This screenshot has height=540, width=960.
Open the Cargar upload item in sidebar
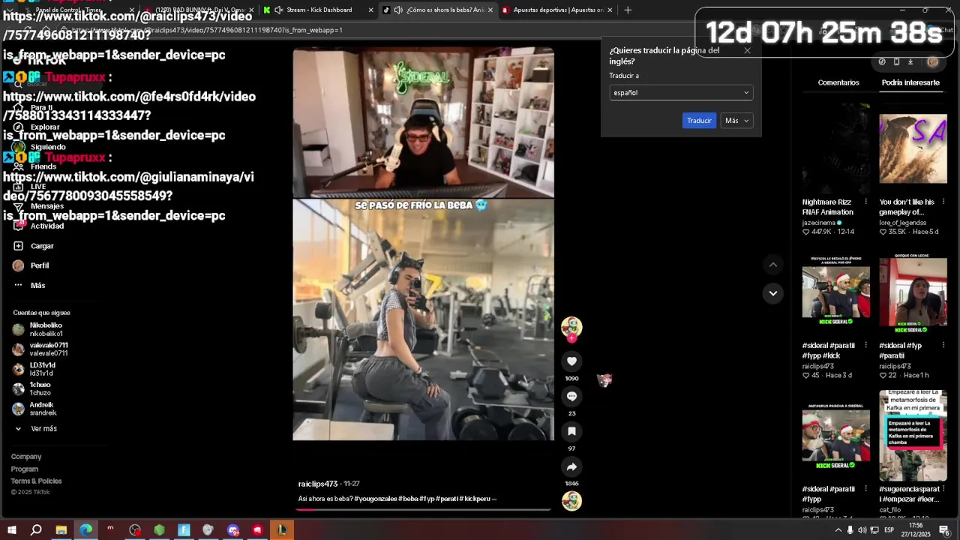coord(33,246)
